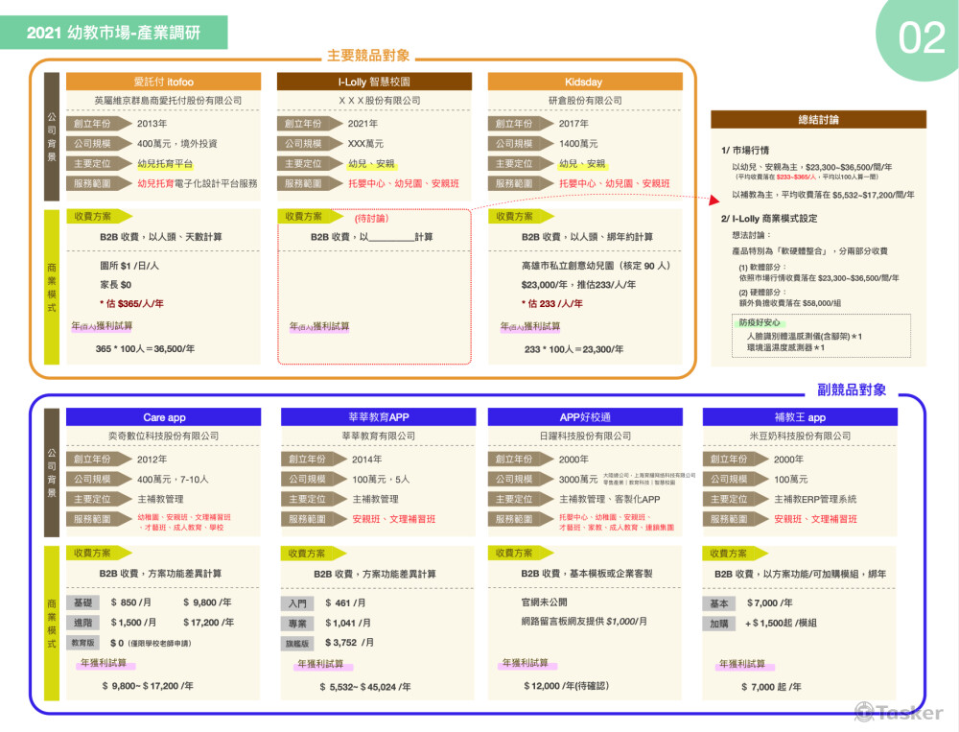The height and width of the screenshot is (732, 959).
Task: Click the '入門' plan tag
Action: pyautogui.click(x=297, y=603)
